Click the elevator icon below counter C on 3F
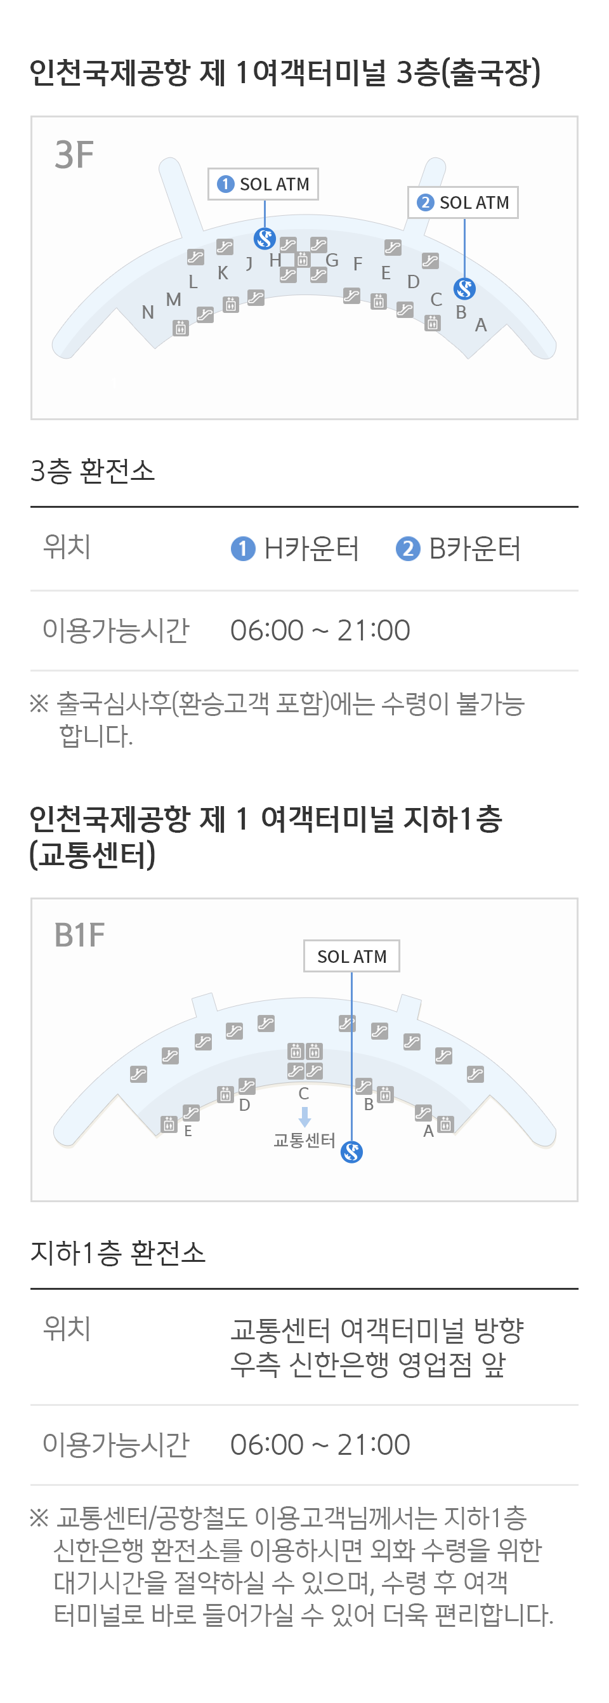 pos(433,323)
